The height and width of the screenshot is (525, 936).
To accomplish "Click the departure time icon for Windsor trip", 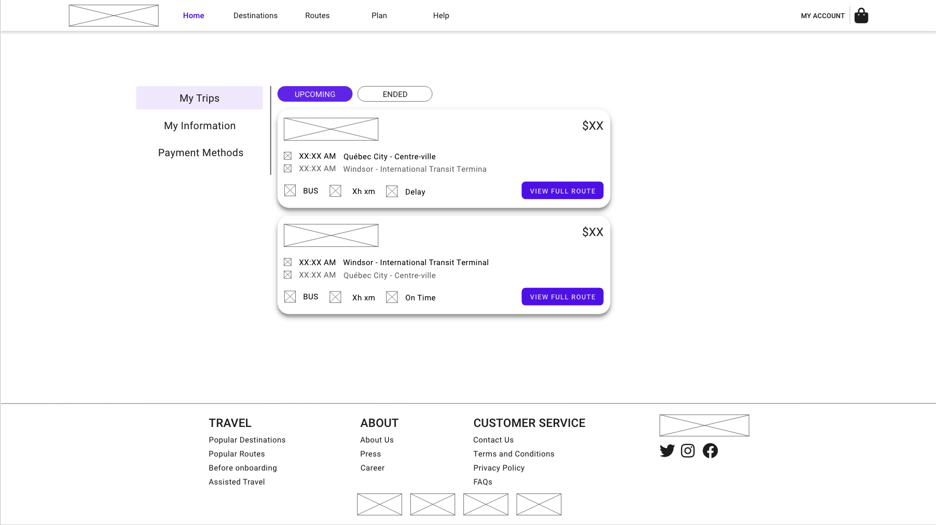I will click(288, 262).
